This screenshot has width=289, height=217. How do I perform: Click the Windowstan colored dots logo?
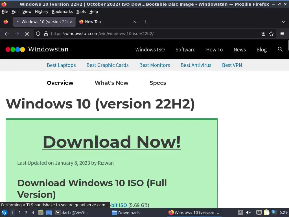coord(15,49)
